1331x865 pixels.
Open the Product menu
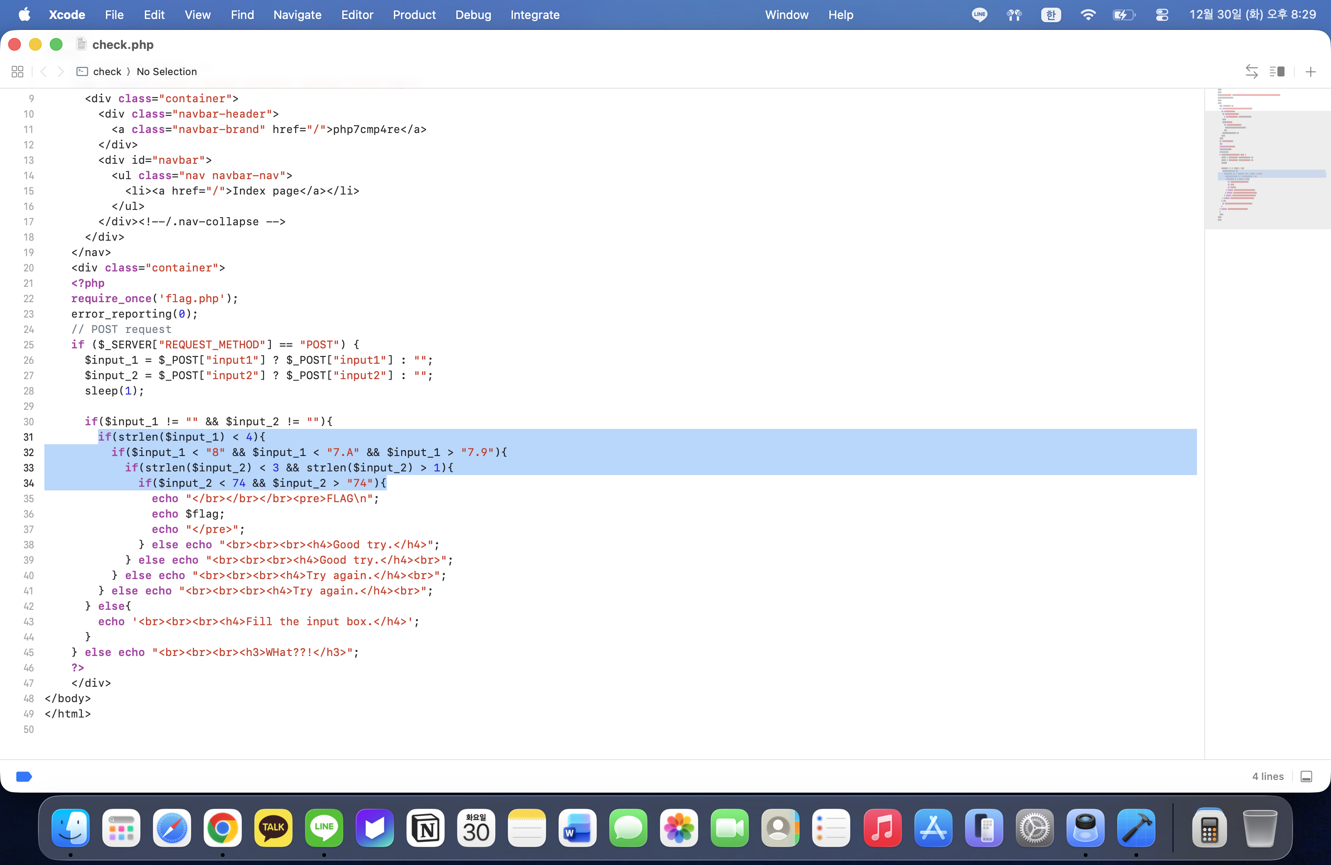click(414, 15)
